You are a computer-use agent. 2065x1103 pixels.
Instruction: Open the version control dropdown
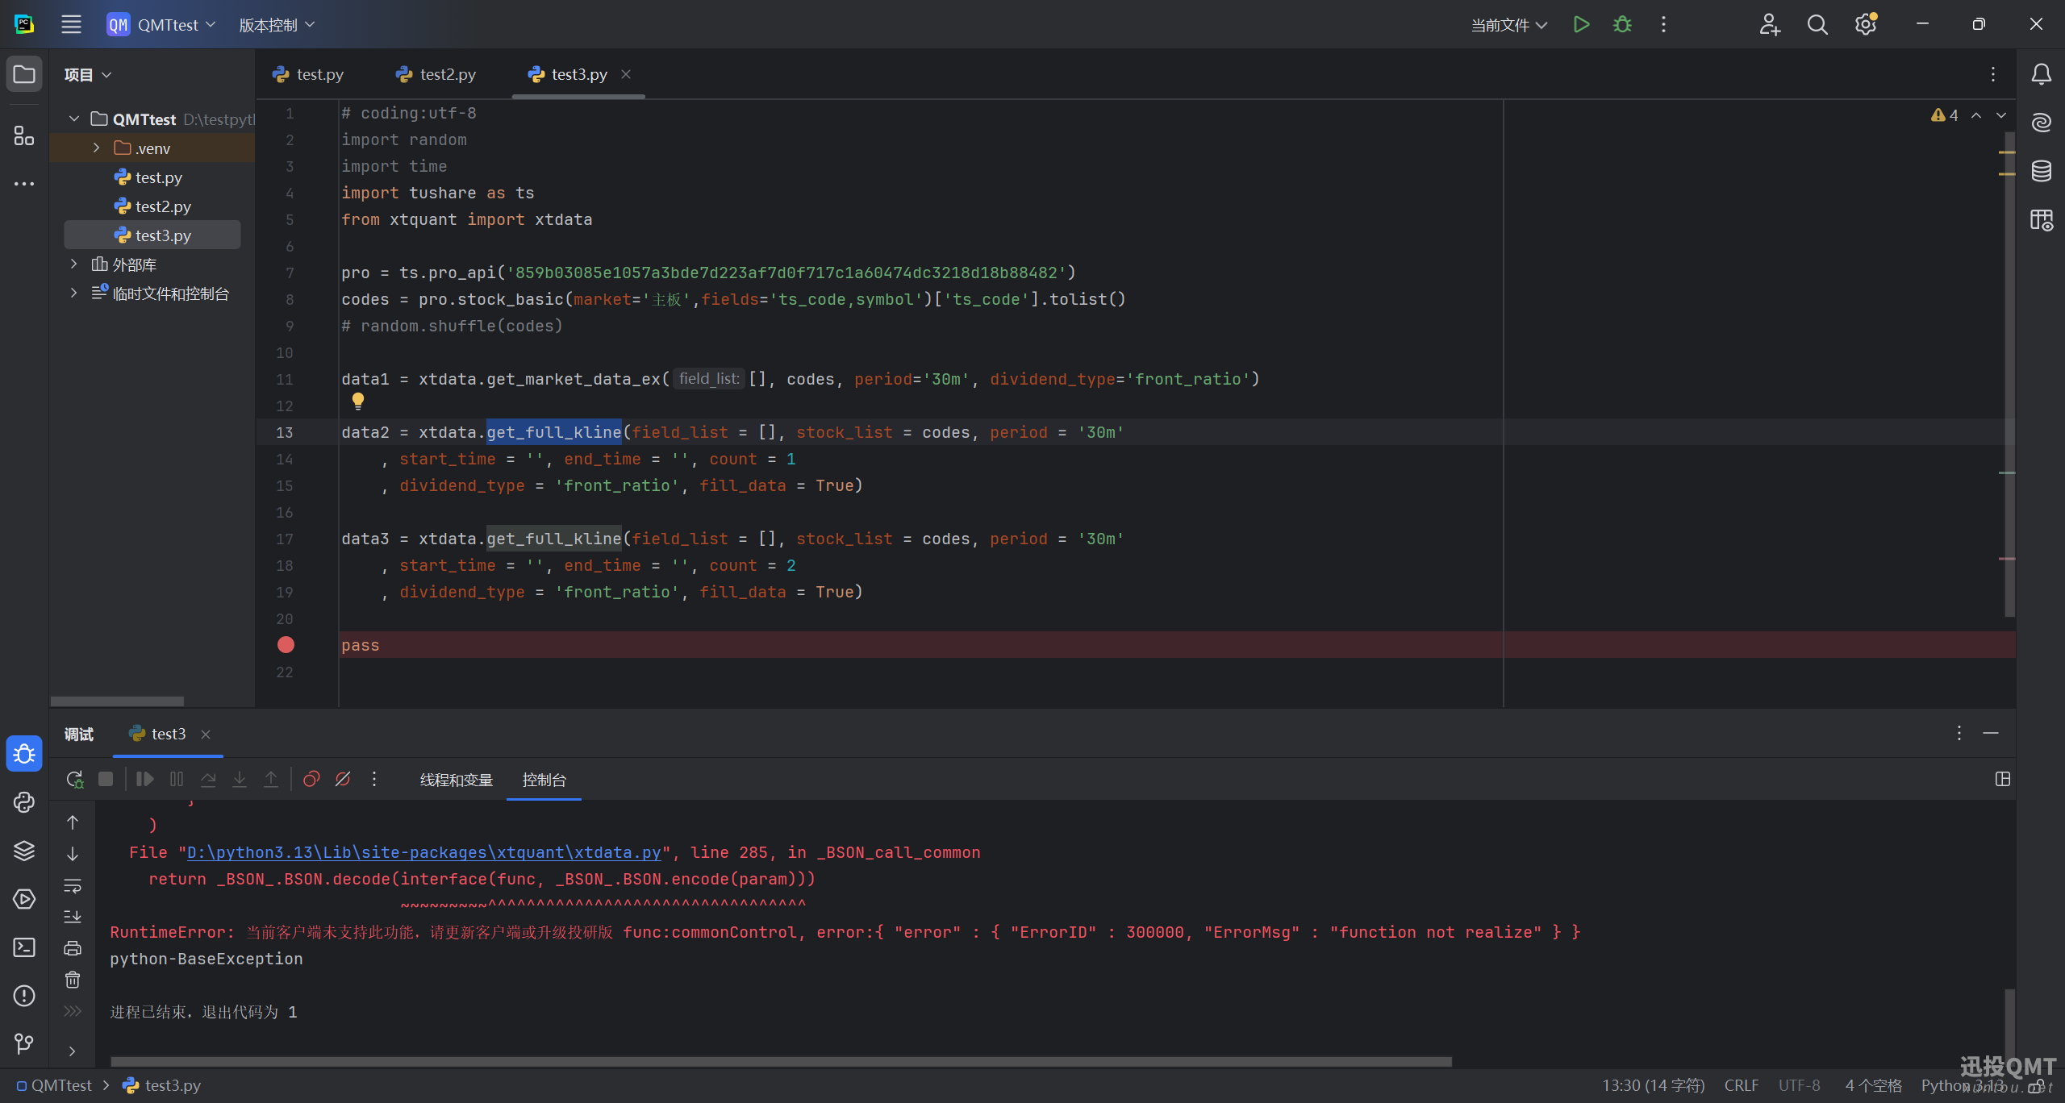click(x=277, y=25)
